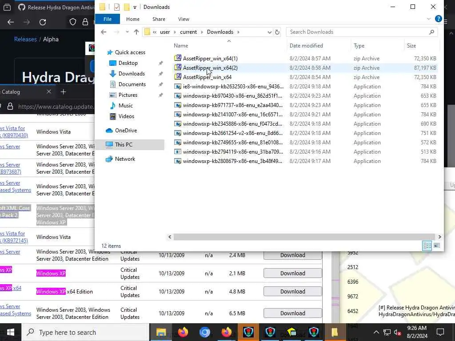The width and height of the screenshot is (455, 341).
Task: Select Quick access in navigation pane
Action: click(130, 52)
